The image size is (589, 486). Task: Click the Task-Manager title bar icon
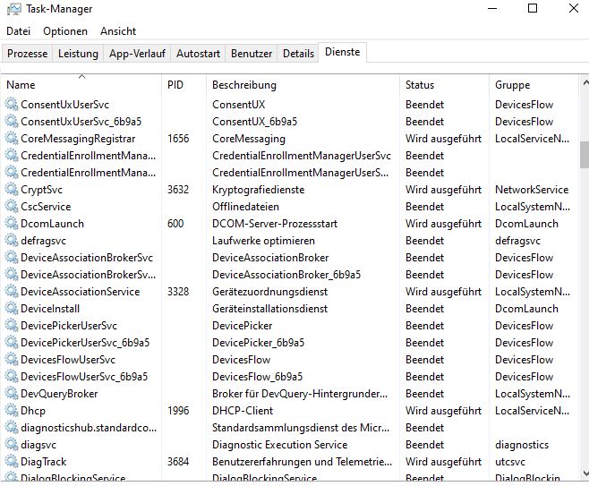pyautogui.click(x=14, y=9)
